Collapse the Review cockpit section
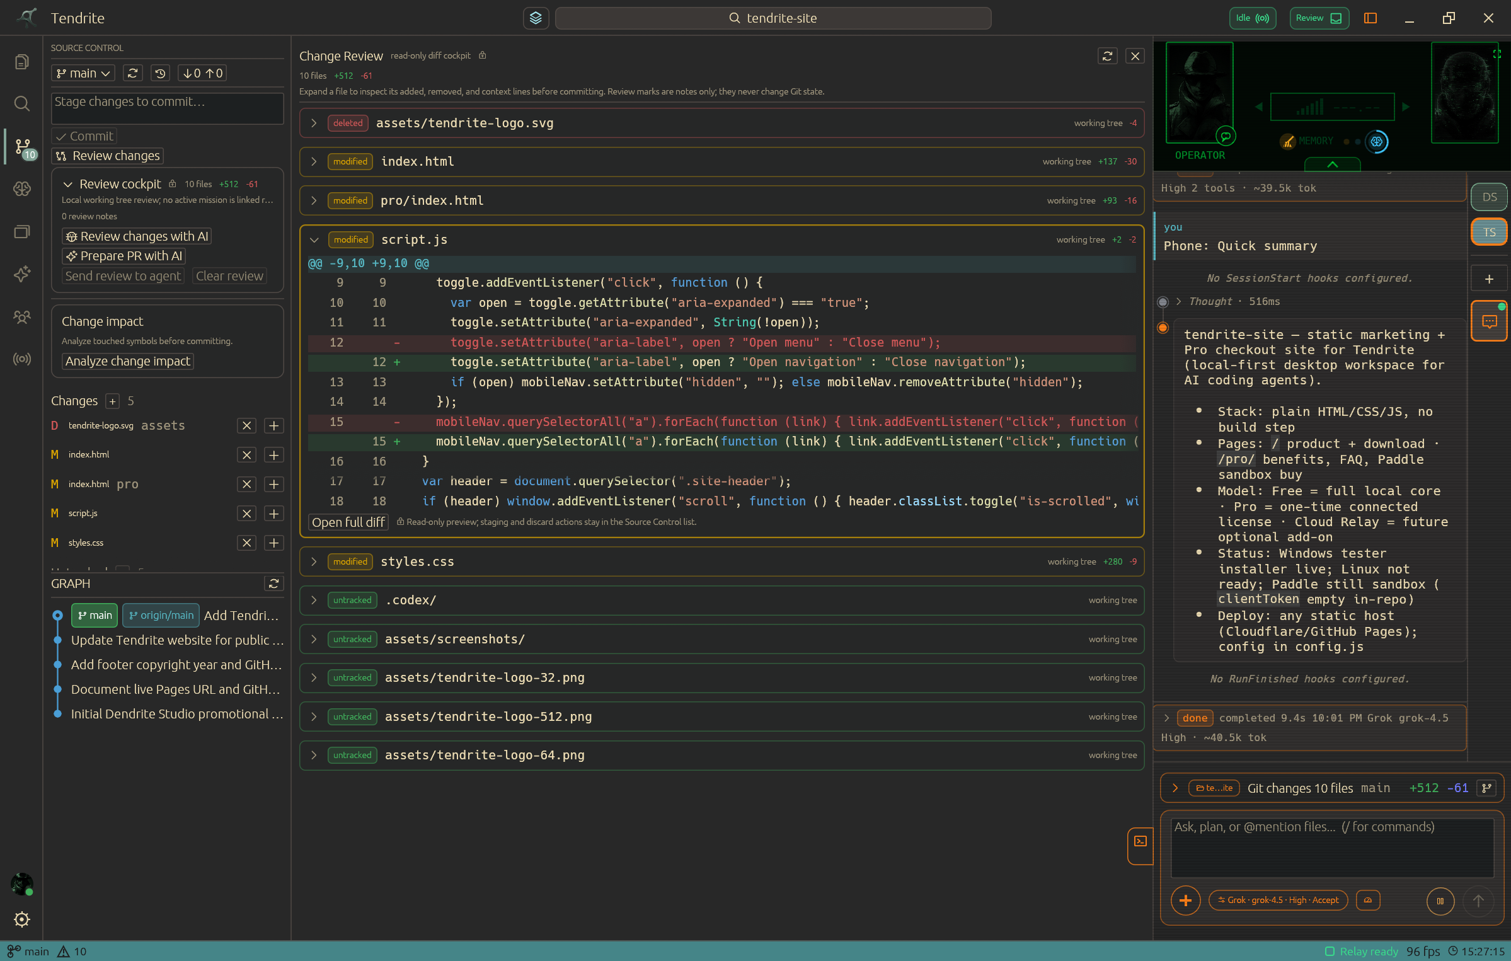Image resolution: width=1511 pixels, height=961 pixels. 68,185
